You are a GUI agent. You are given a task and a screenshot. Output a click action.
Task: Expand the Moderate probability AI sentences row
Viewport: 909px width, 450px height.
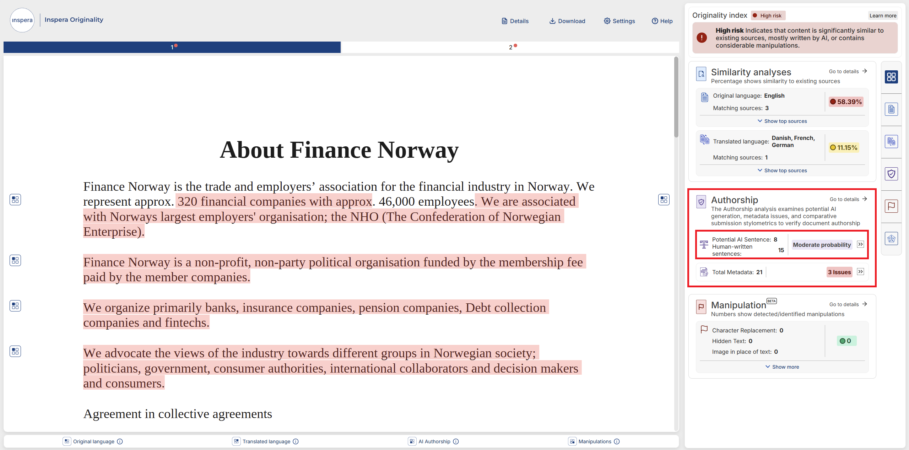(860, 244)
